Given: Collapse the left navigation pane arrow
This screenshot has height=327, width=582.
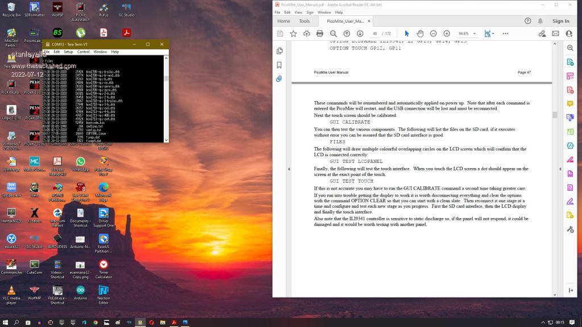Looking at the screenshot, I should (x=289, y=169).
